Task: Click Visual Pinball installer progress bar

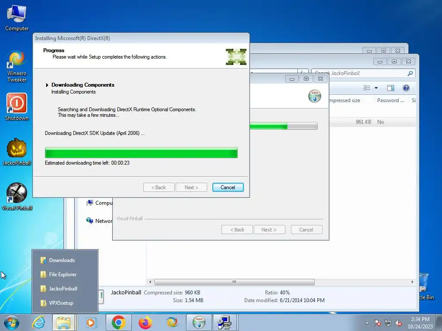Action: pyautogui.click(x=283, y=126)
